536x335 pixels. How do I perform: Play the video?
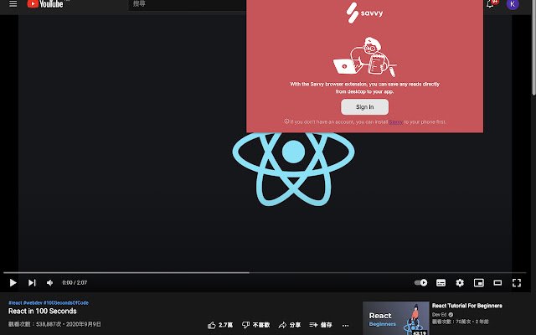[x=13, y=283]
